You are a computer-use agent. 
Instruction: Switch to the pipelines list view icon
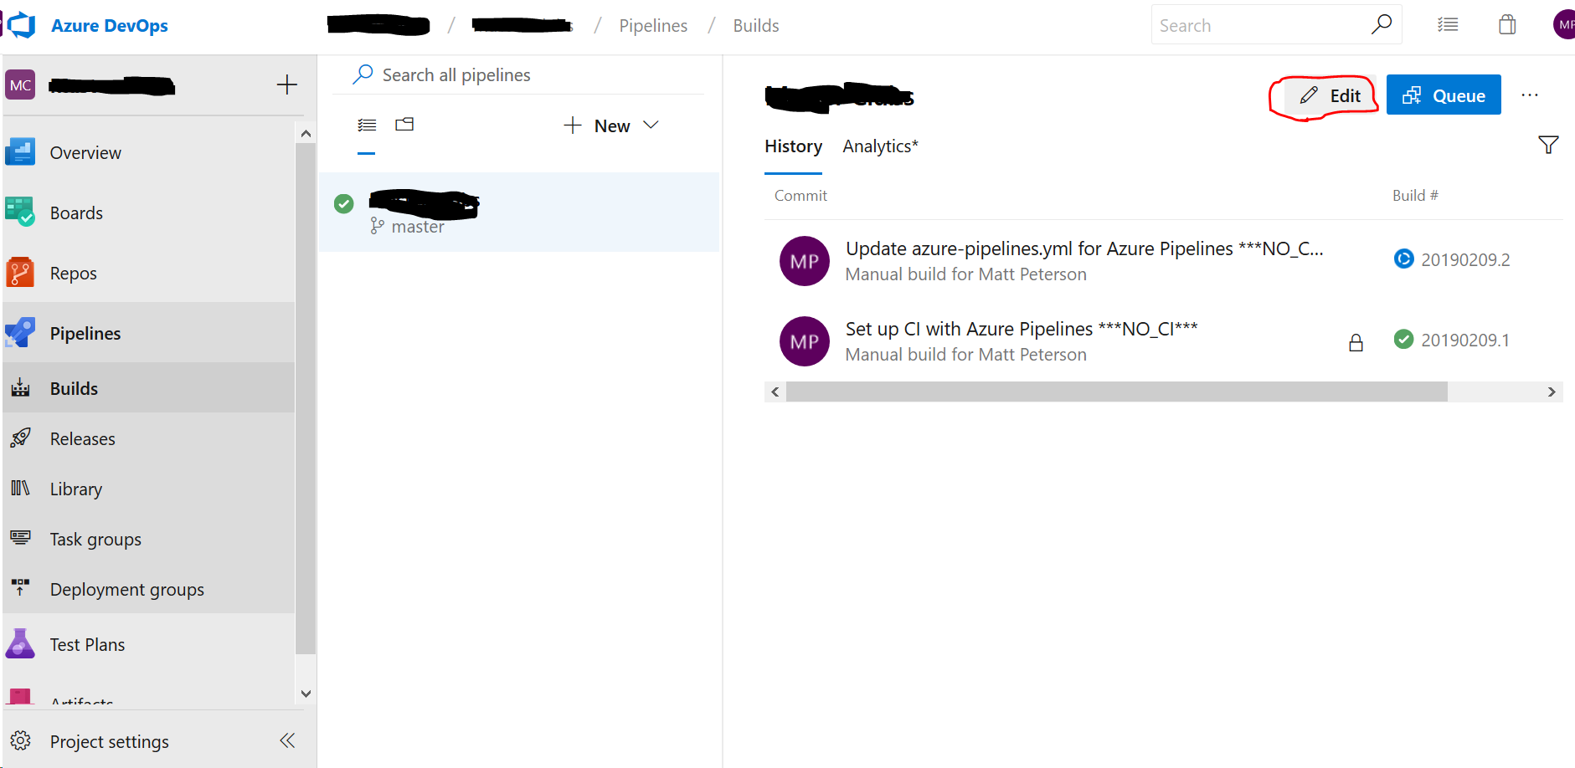[x=367, y=125]
